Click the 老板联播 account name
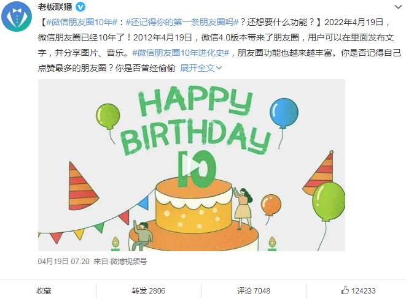 55,7
